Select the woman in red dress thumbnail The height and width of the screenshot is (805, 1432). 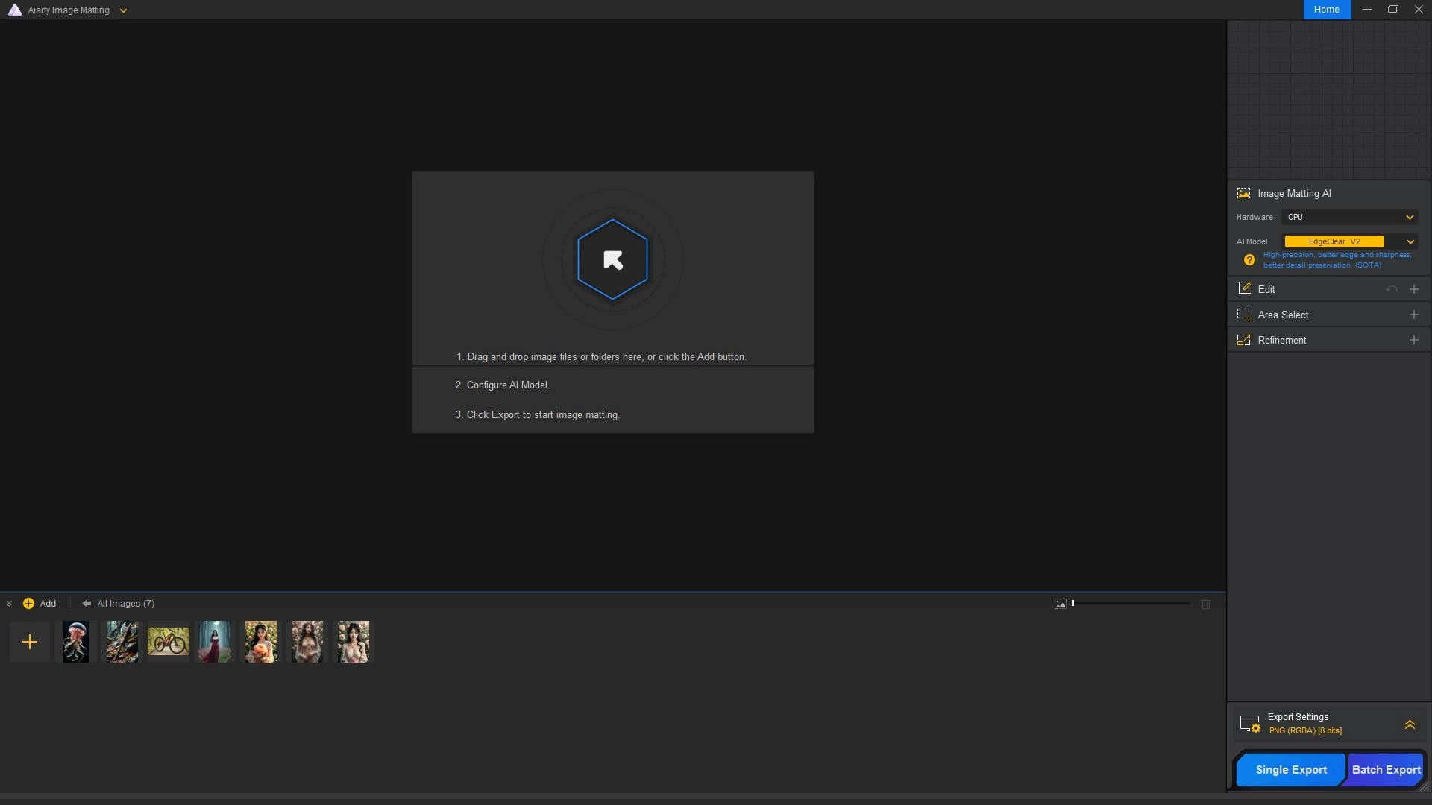coord(215,642)
